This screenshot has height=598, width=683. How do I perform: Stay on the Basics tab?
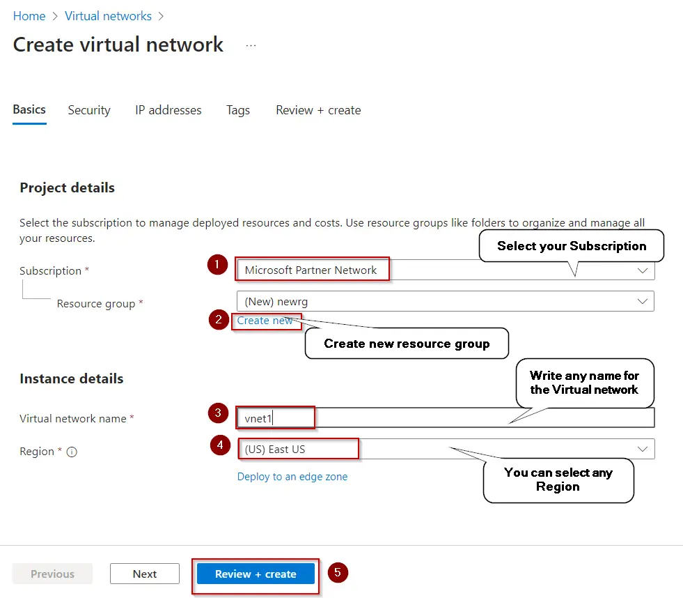point(29,110)
